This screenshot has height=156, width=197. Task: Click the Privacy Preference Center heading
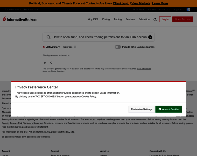pyautogui.click(x=37, y=87)
